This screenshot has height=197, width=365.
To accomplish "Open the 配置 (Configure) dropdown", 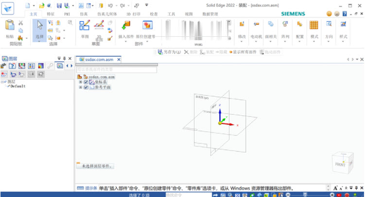I will (x=299, y=42).
